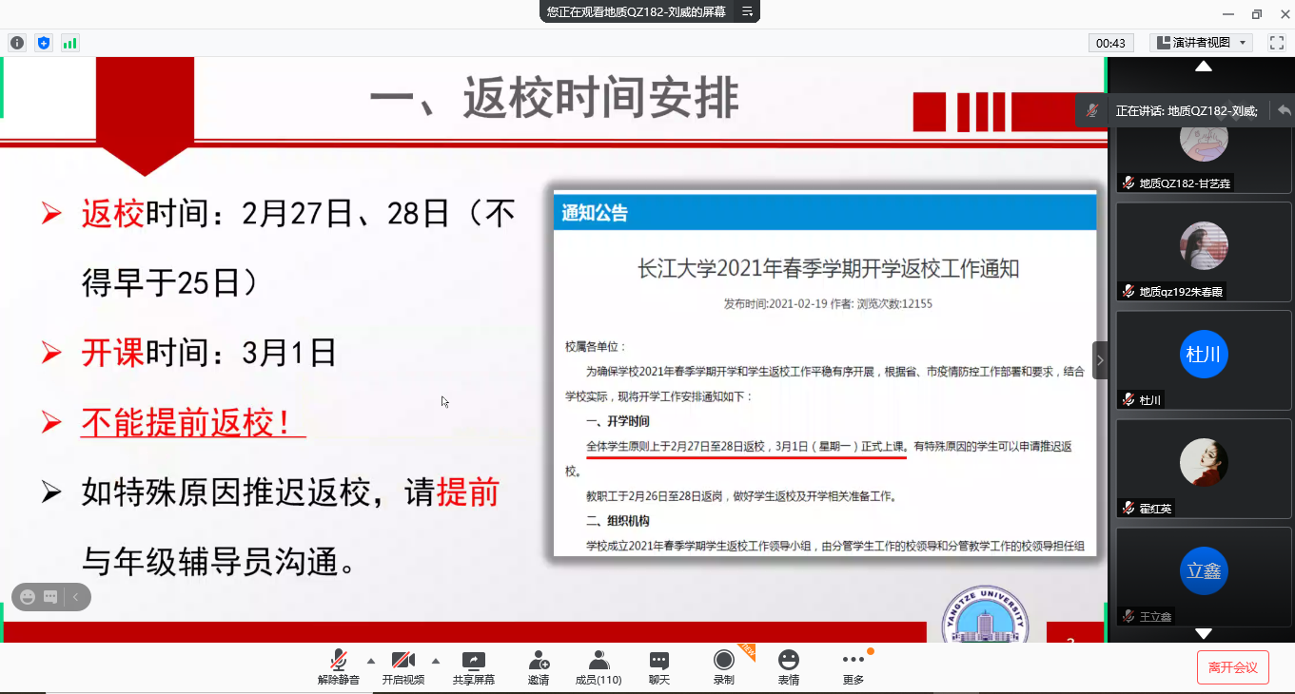This screenshot has width=1295, height=694.
Task: Turn on the camera (开启视频)
Action: 403,666
